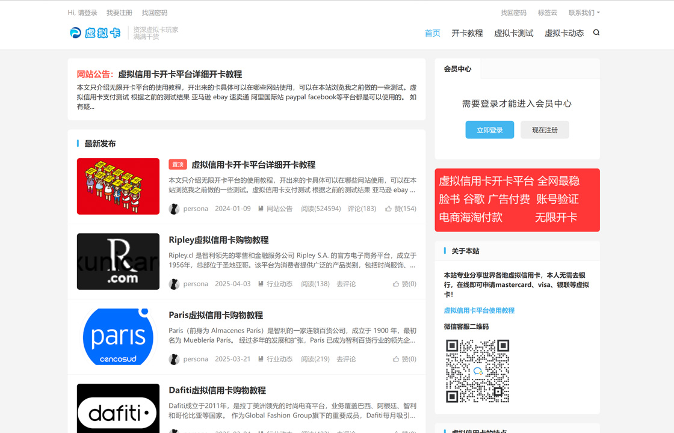Open the 置顶 post 虚拟信用卡开卡平台详细开卡教程
This screenshot has height=433, width=674.
coord(253,165)
